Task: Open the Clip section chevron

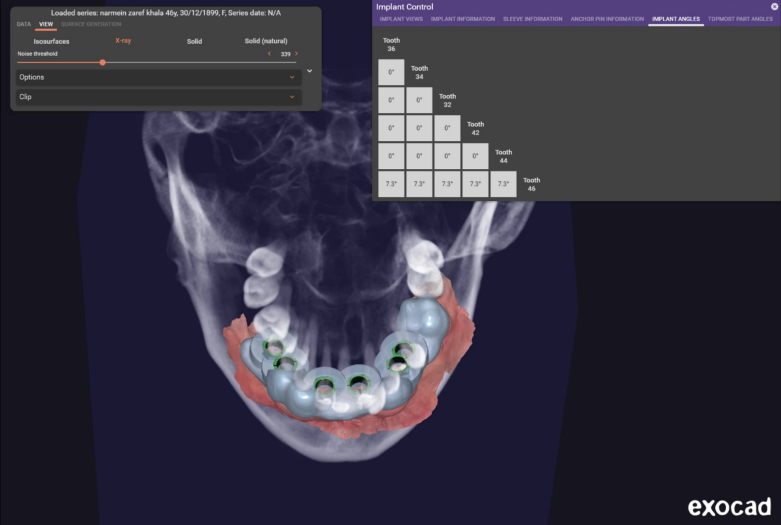Action: click(292, 97)
